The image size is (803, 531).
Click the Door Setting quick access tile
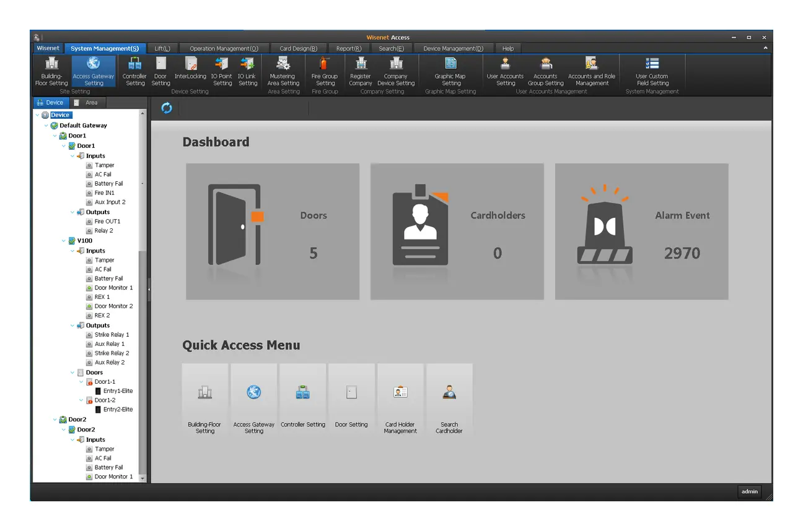point(351,400)
